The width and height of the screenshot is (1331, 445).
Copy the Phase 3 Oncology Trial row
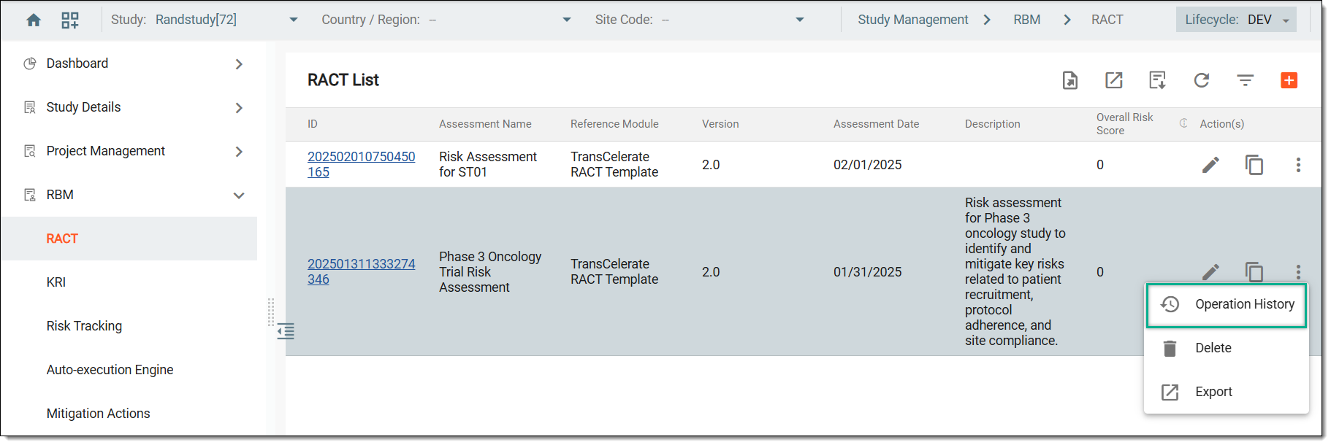click(1254, 272)
